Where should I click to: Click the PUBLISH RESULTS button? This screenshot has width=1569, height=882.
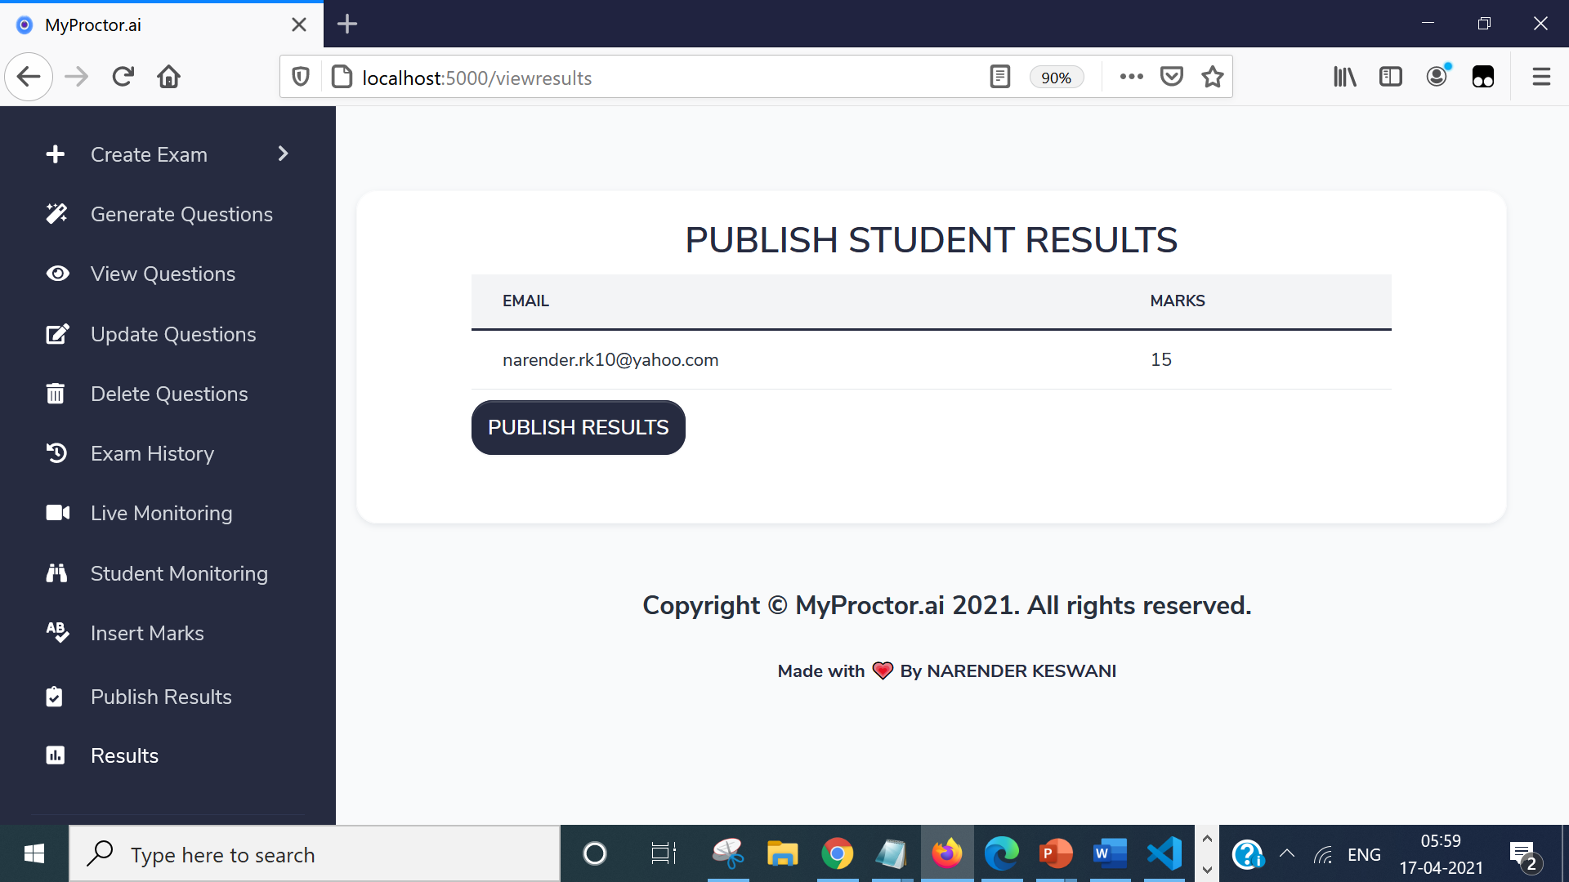click(579, 427)
